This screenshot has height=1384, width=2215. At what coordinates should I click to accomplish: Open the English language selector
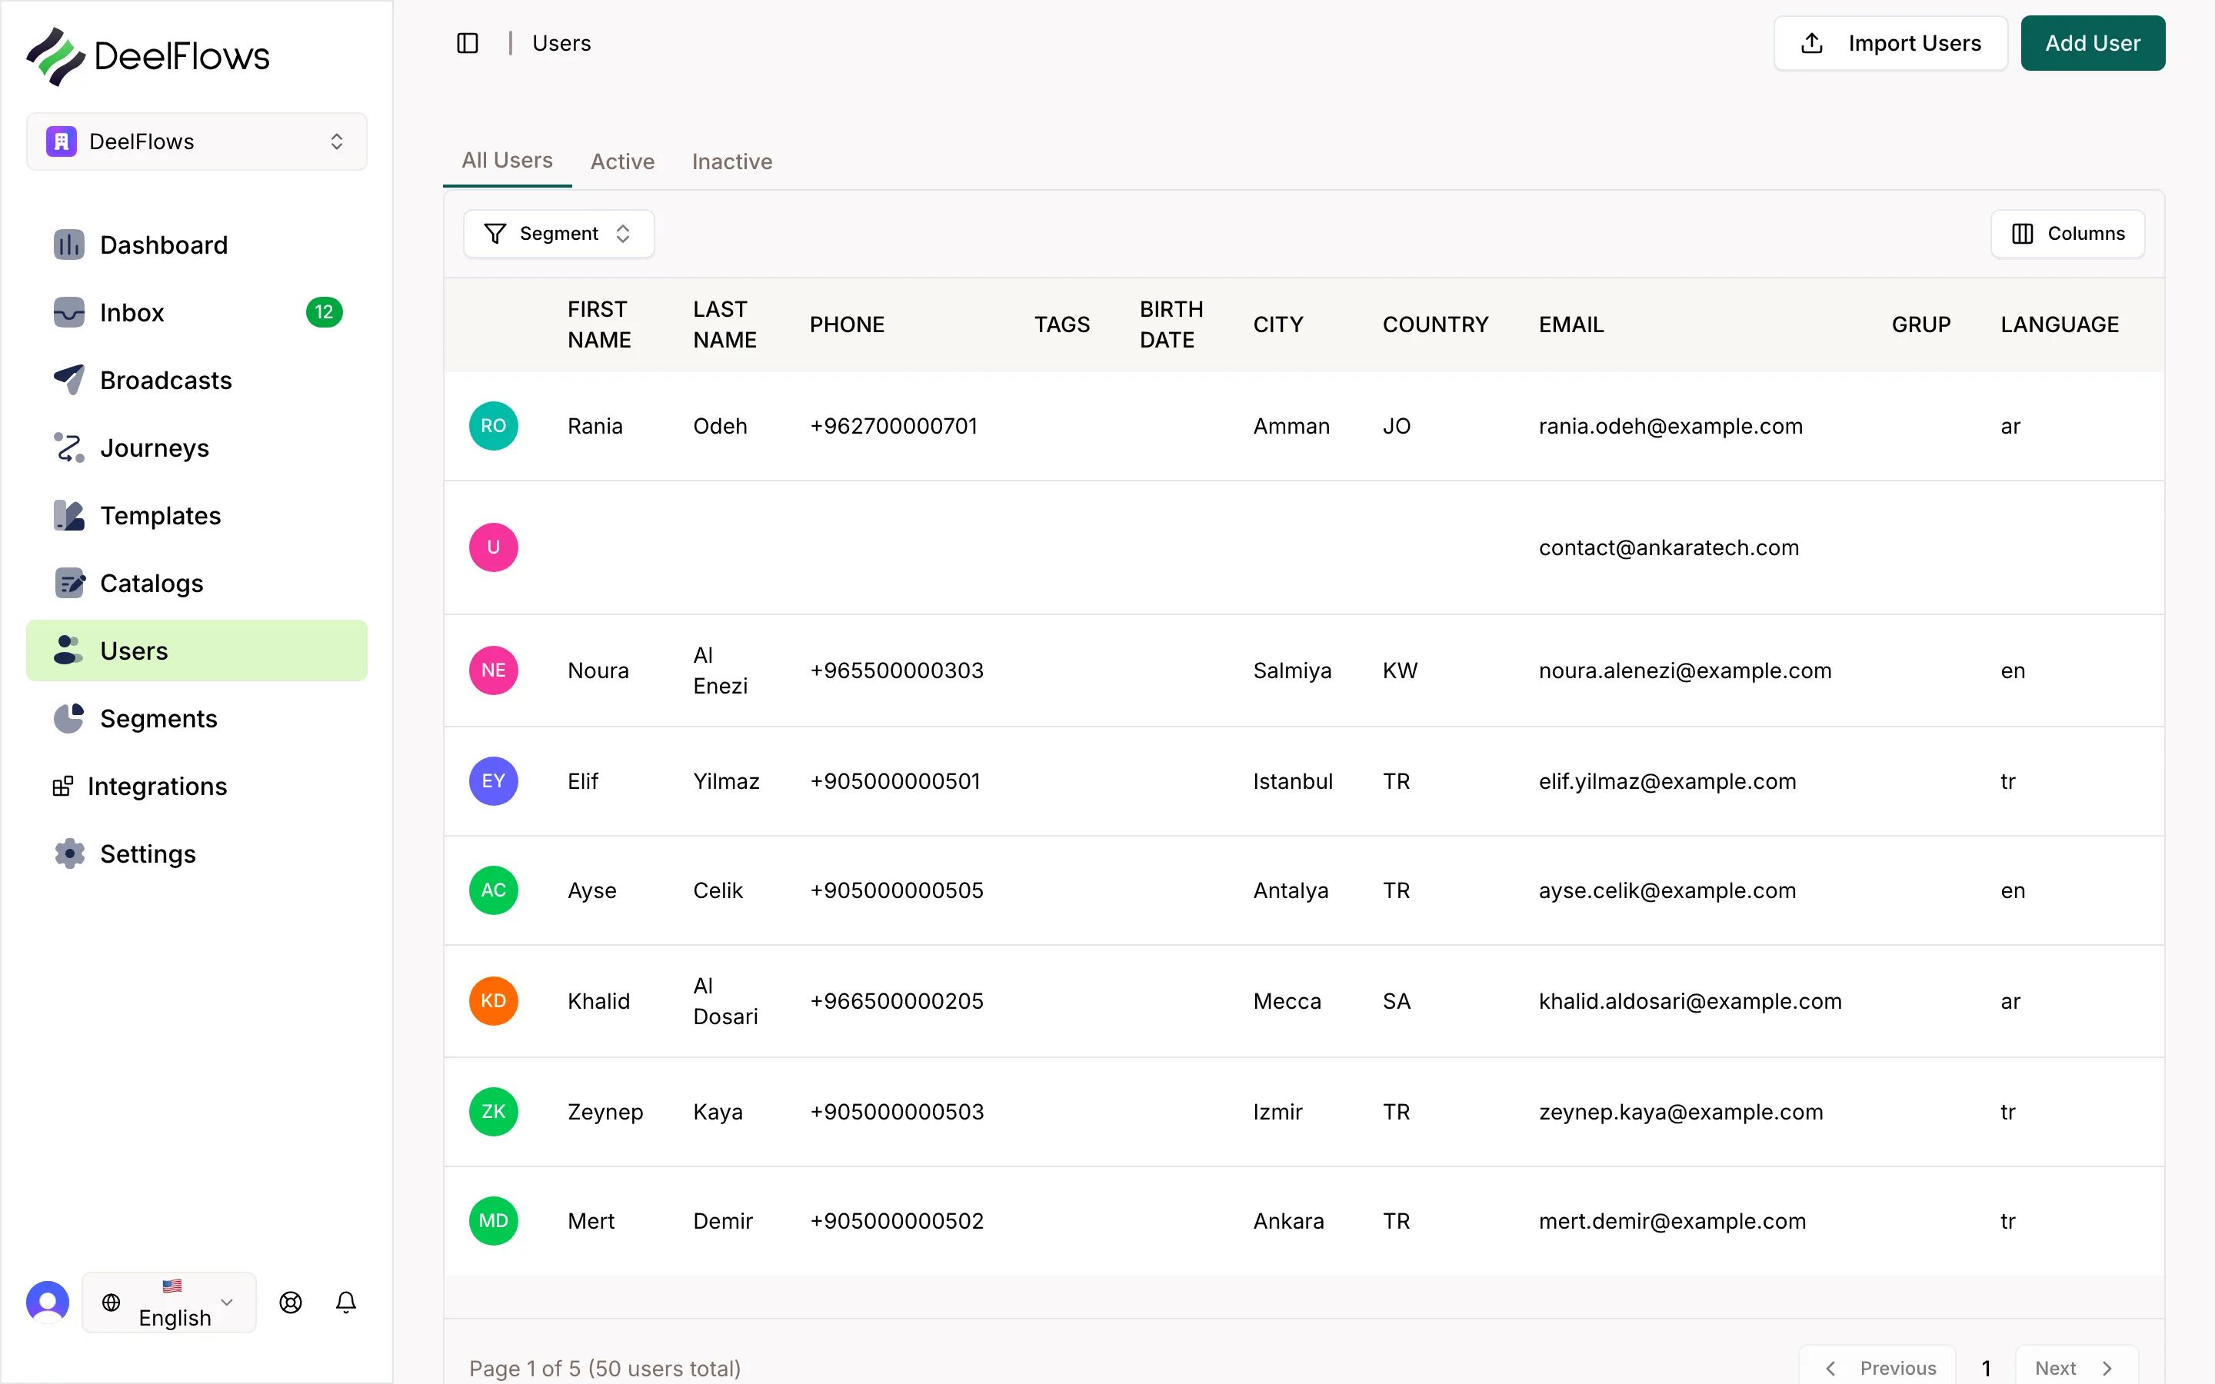[169, 1302]
